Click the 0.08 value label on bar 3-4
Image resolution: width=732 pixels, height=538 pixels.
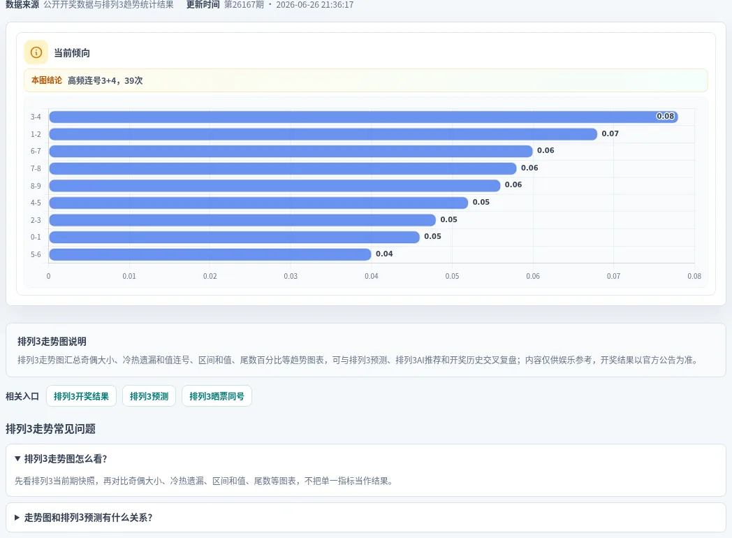click(665, 116)
